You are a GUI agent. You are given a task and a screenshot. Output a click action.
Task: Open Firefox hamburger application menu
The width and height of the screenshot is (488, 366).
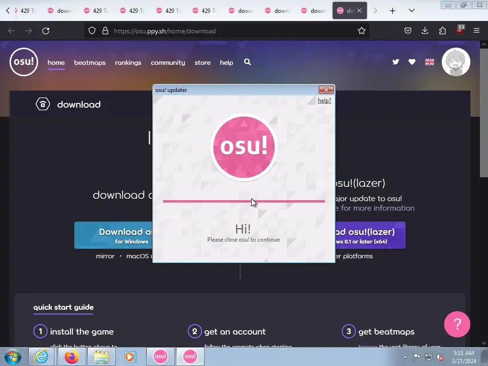(x=477, y=30)
